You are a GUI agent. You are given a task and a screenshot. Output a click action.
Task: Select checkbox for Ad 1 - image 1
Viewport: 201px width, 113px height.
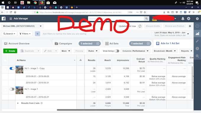[x=5, y=90]
